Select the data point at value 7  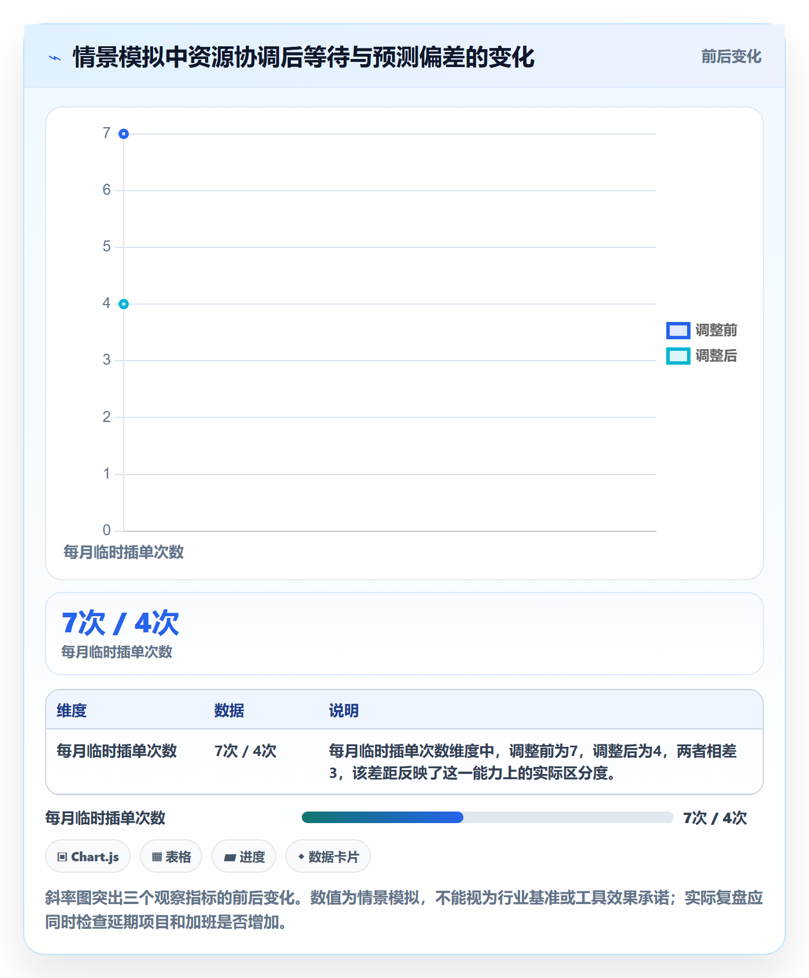(124, 134)
